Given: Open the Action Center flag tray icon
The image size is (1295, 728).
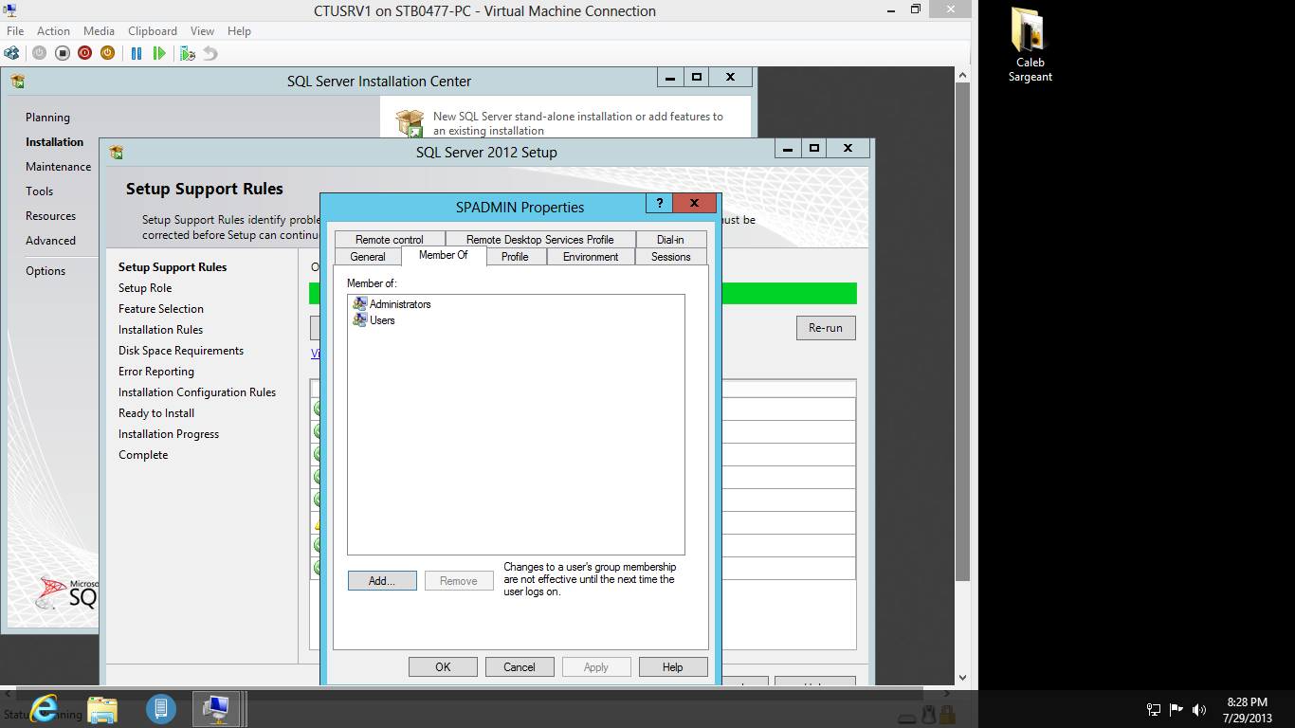Looking at the screenshot, I should (x=1176, y=709).
